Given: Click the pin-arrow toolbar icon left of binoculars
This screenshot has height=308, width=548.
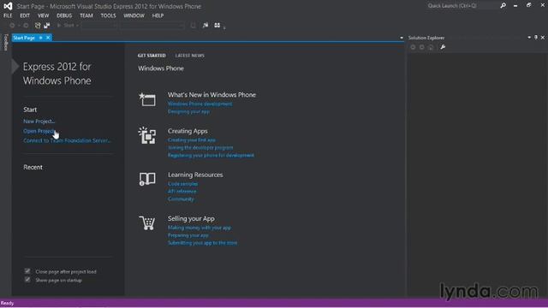Looking at the screenshot, I should tap(205, 25).
